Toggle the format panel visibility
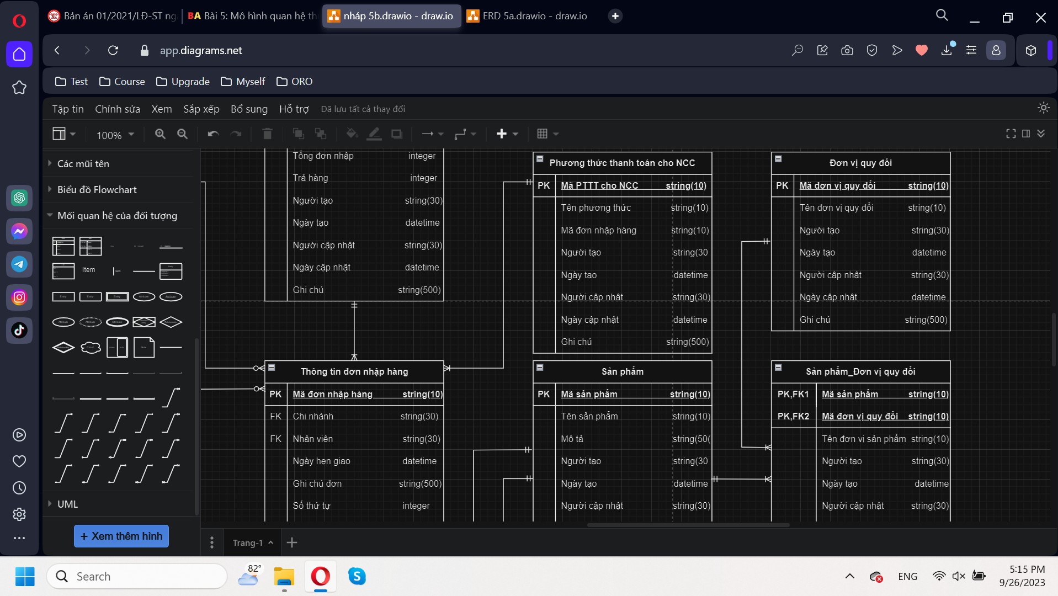 coord(1026,134)
